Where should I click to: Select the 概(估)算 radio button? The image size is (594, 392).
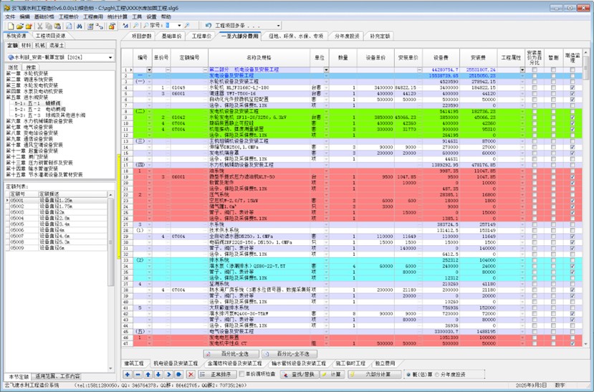(408, 374)
